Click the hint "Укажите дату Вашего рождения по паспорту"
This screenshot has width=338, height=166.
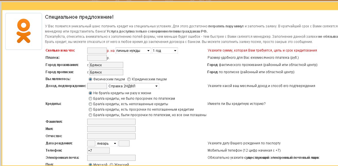[244, 143]
